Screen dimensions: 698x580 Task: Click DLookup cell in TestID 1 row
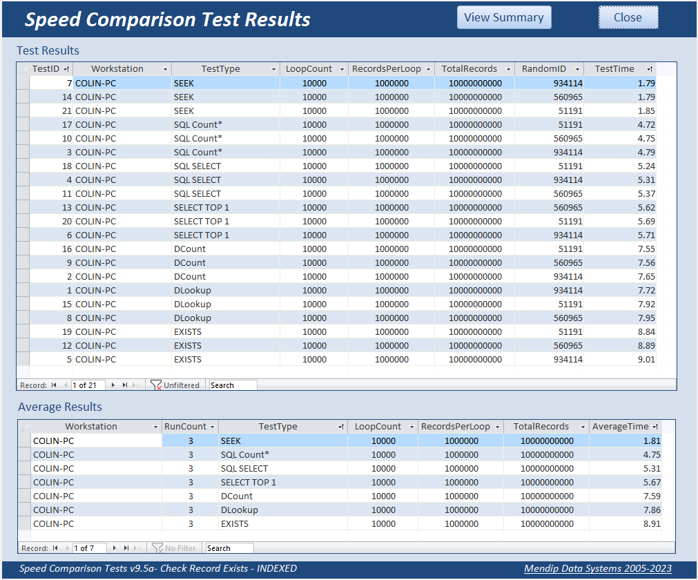click(x=226, y=290)
